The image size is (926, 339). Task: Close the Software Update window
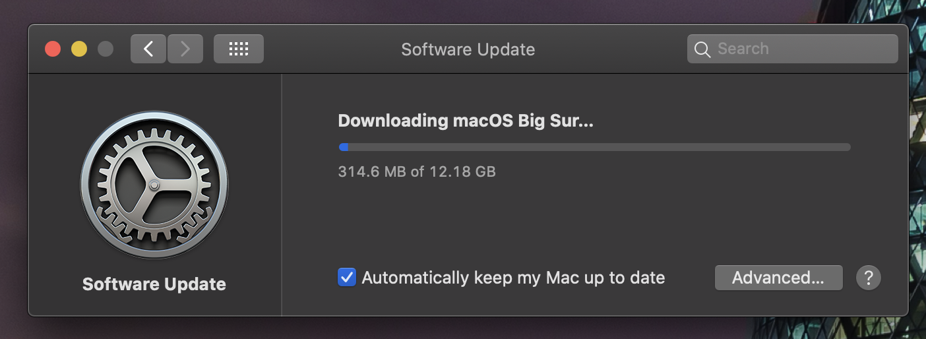click(53, 49)
